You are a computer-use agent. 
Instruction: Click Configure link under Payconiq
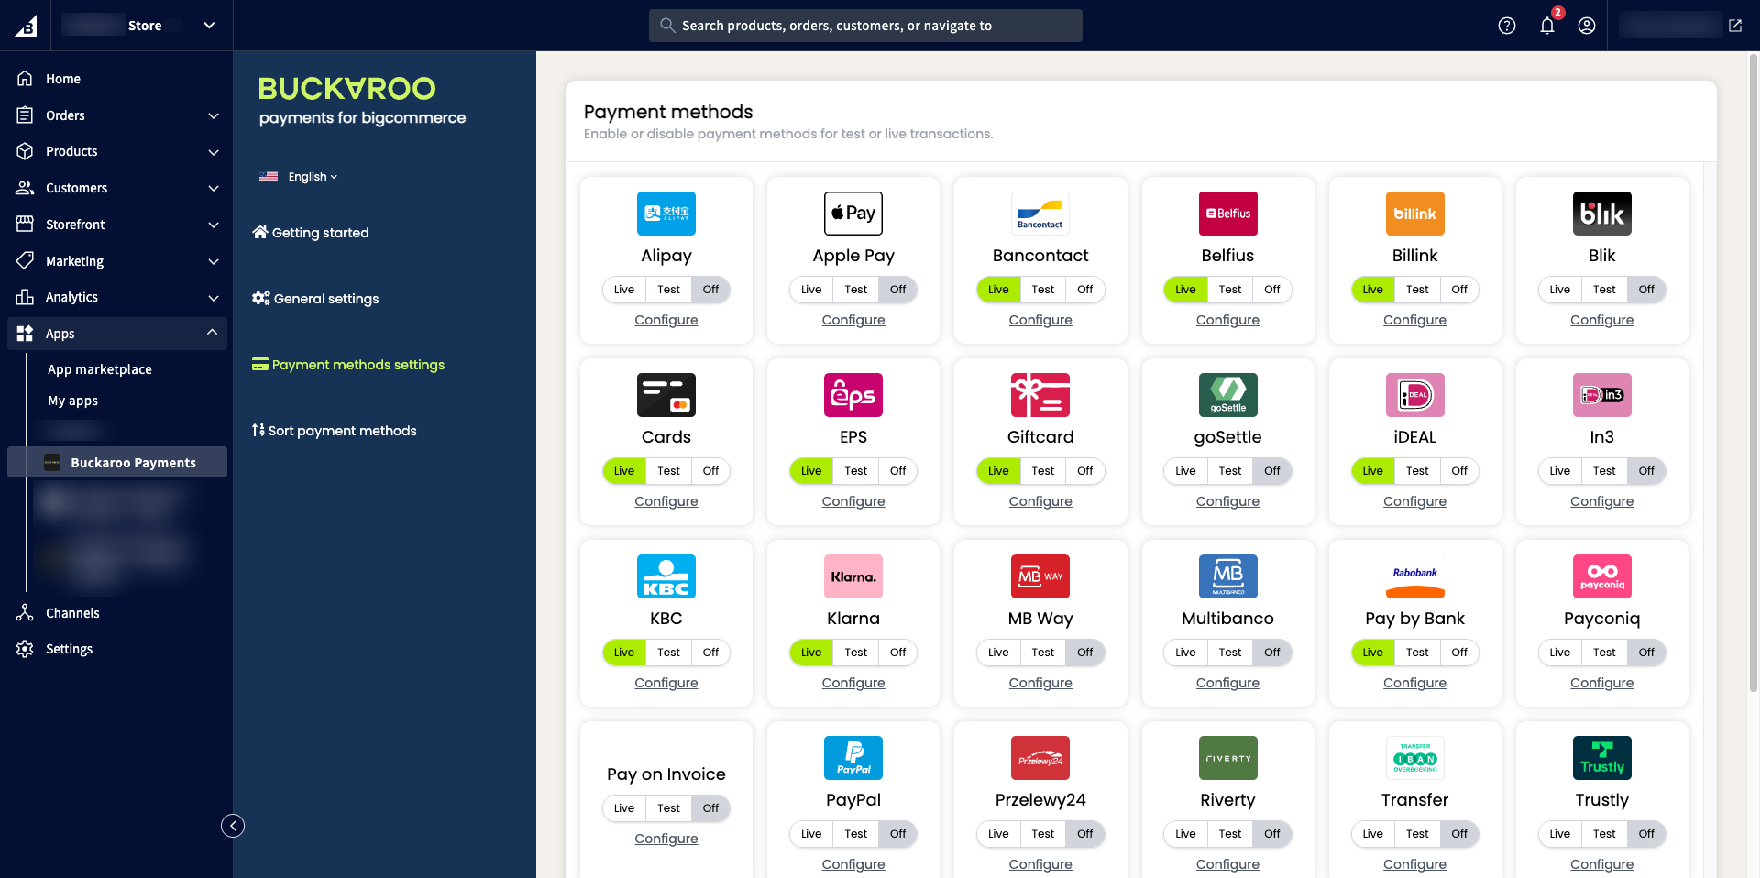point(1601,683)
